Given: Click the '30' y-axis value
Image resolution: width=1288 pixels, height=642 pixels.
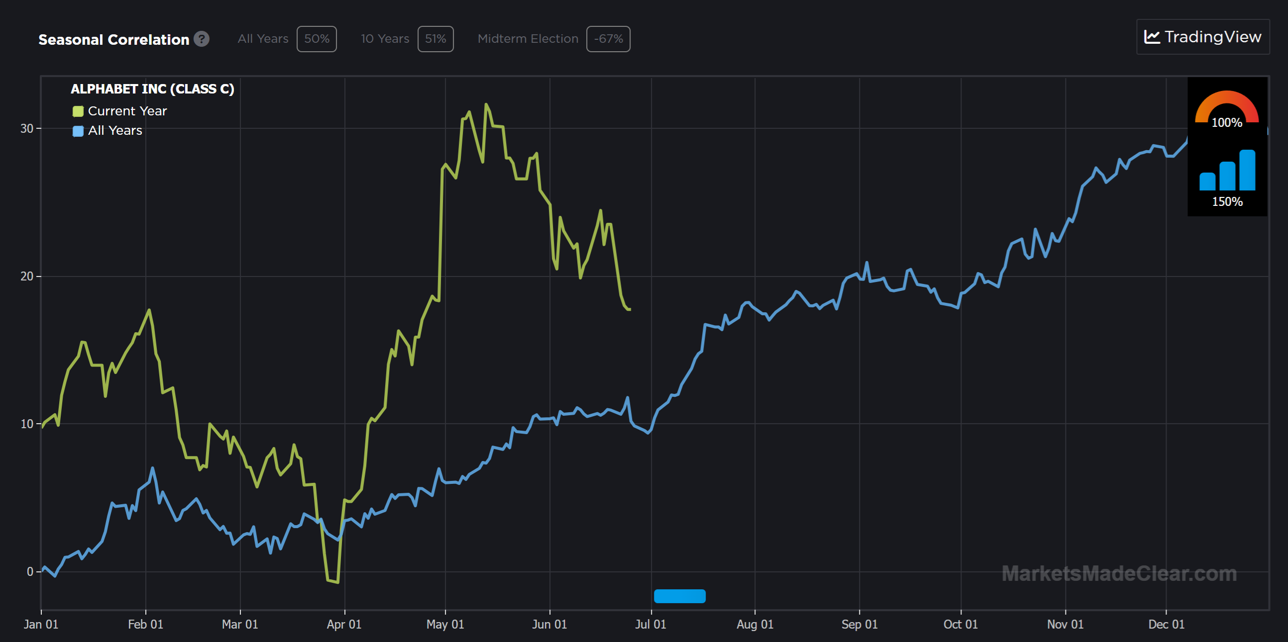Looking at the screenshot, I should coord(27,128).
